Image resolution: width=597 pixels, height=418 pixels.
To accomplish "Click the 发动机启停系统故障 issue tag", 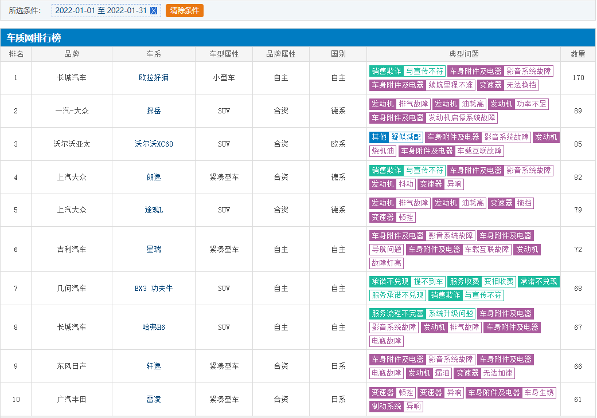I will click(462, 118).
